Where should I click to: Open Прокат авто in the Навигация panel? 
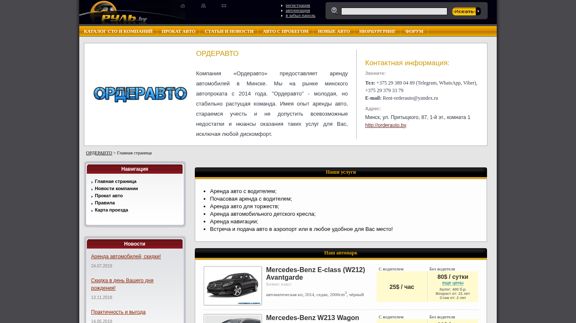(x=109, y=196)
